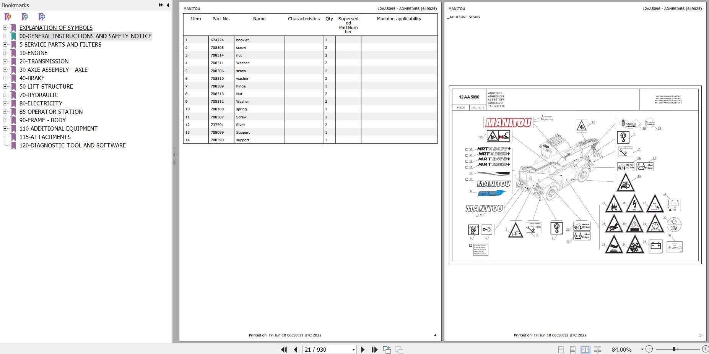Screen dimensions: 709x354
Task: Click the 'Machine applicability' column header
Action: point(399,19)
